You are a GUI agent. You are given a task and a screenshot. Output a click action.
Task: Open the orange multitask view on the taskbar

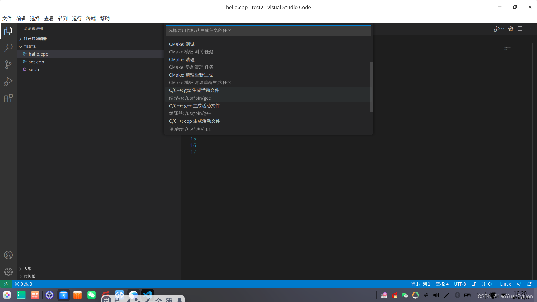[x=35, y=295]
